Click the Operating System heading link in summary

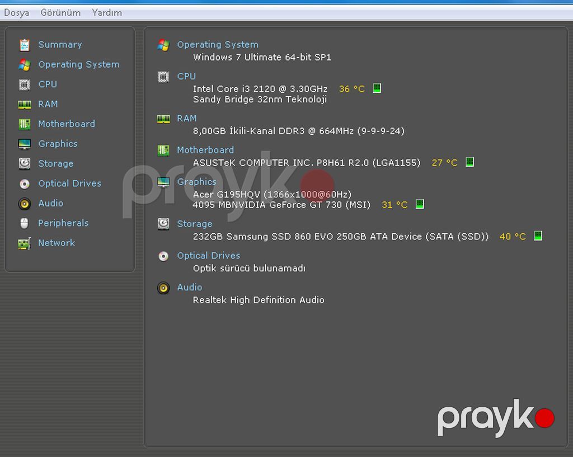point(218,45)
